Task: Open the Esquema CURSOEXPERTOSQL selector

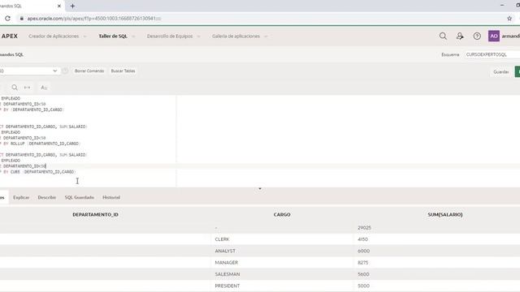Action: tap(492, 54)
